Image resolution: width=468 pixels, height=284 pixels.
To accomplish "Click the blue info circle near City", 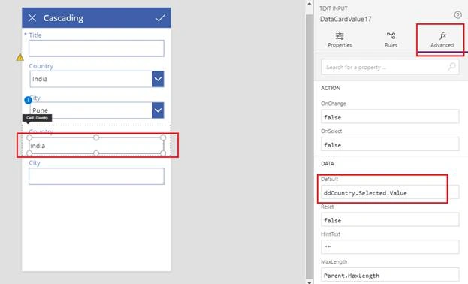I will pos(28,101).
